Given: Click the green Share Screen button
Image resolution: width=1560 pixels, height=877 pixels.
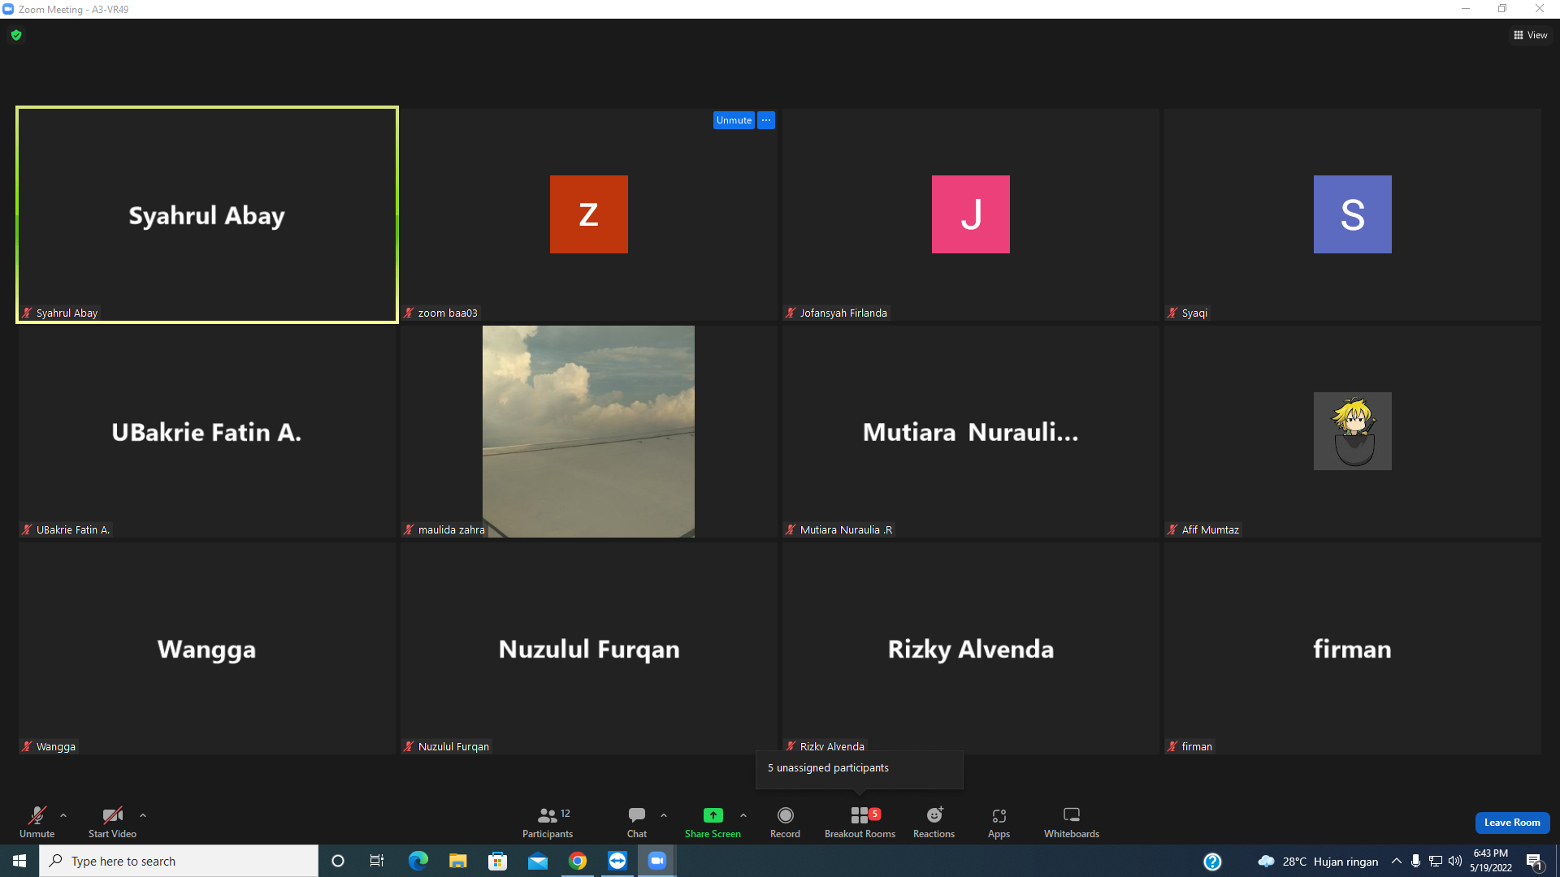Looking at the screenshot, I should click(713, 821).
